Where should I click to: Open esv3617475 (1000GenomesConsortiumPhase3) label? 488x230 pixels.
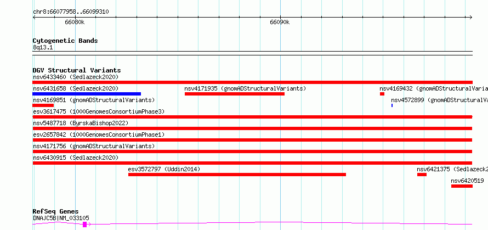coord(99,111)
